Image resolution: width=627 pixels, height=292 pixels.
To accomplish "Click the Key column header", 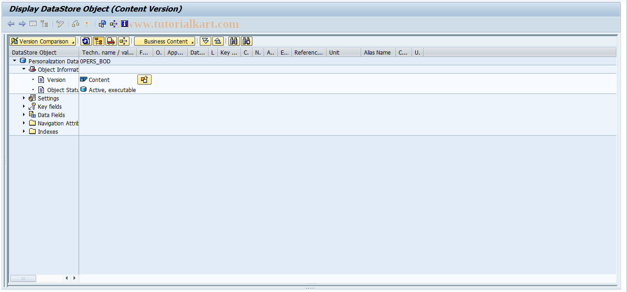I will click(x=229, y=52).
